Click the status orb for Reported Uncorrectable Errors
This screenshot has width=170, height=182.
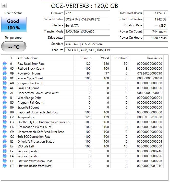point(5,112)
